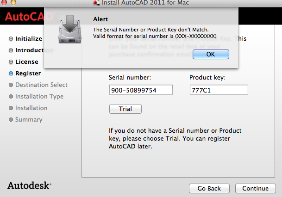This screenshot has height=197, width=282.
Task: Click the Trial button
Action: pyautogui.click(x=125, y=109)
